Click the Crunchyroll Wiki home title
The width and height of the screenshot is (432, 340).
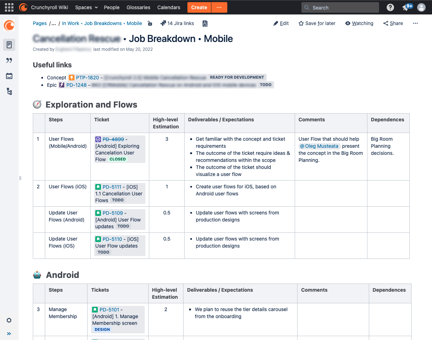coord(50,7)
